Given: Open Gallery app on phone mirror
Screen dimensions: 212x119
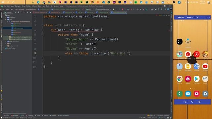Looking at the screenshot, I should [x=188, y=79].
